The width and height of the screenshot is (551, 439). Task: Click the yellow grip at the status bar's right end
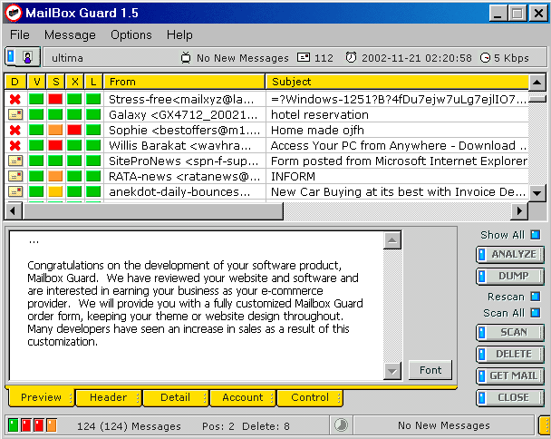[545, 425]
